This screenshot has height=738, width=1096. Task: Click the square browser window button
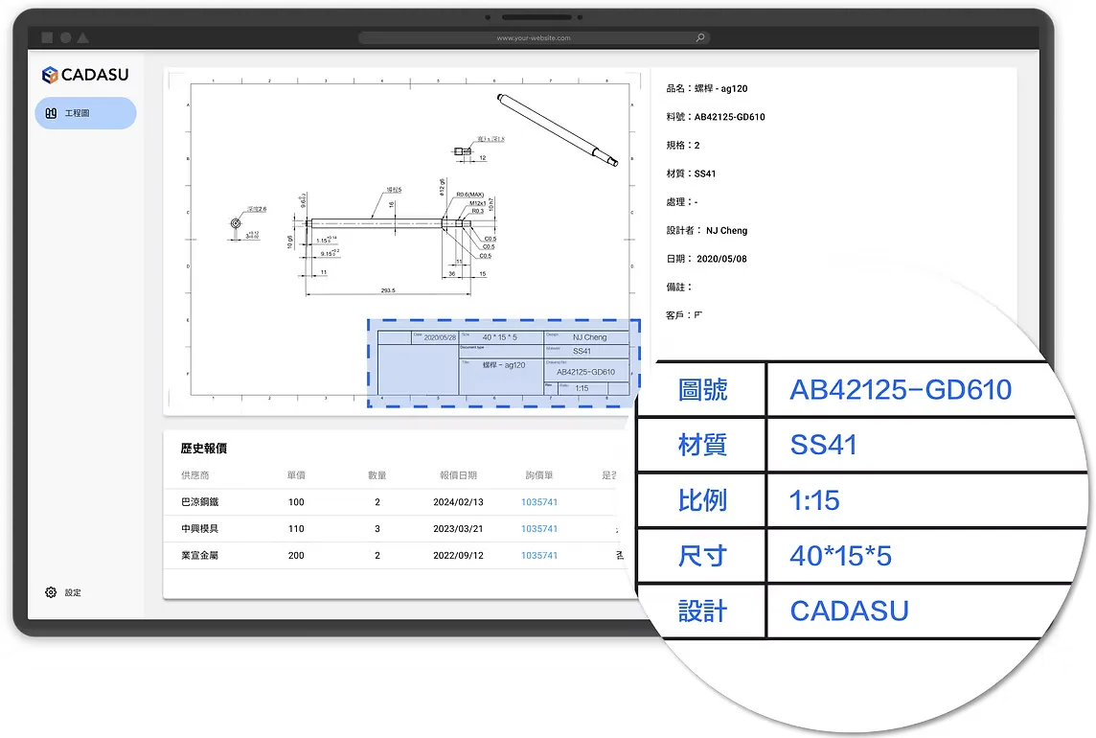click(x=47, y=37)
